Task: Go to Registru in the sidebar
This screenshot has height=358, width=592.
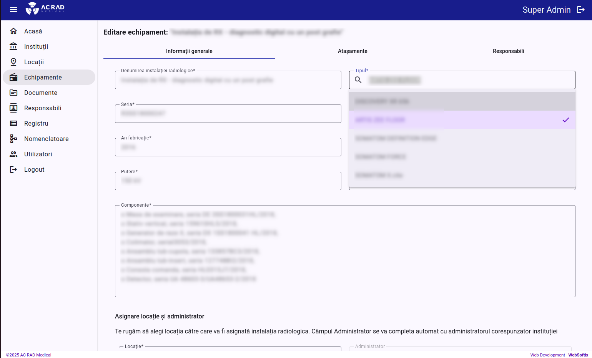Action: [36, 123]
